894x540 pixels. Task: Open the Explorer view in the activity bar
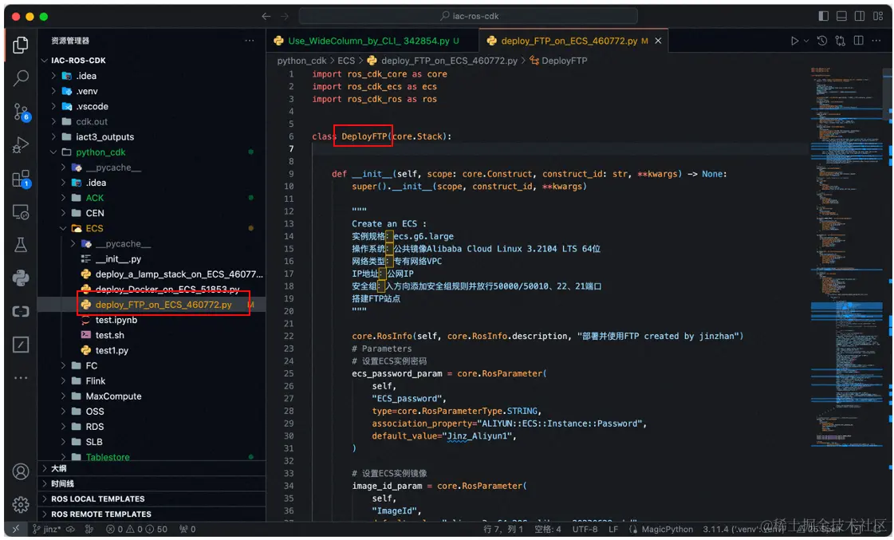(x=21, y=45)
